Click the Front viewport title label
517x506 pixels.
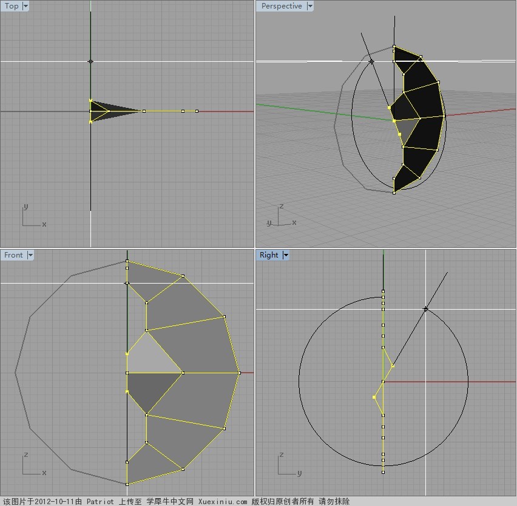[x=13, y=255]
